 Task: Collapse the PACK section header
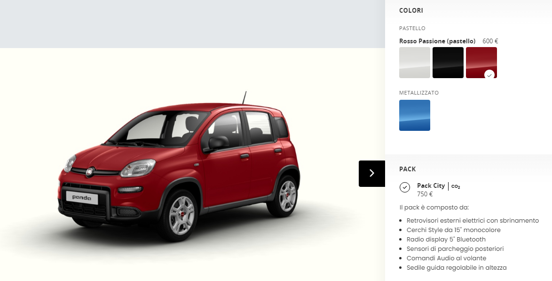[x=469, y=169]
